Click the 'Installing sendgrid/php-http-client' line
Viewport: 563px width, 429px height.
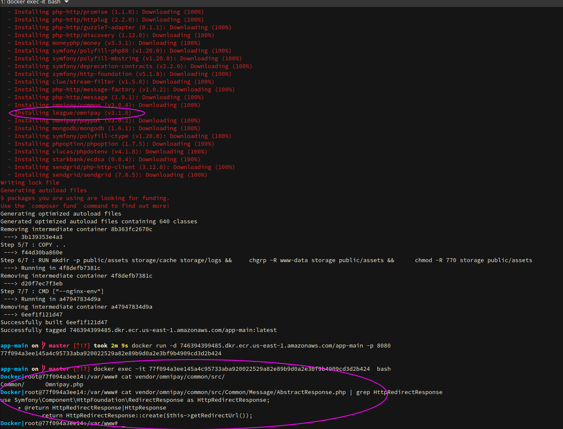pos(121,167)
